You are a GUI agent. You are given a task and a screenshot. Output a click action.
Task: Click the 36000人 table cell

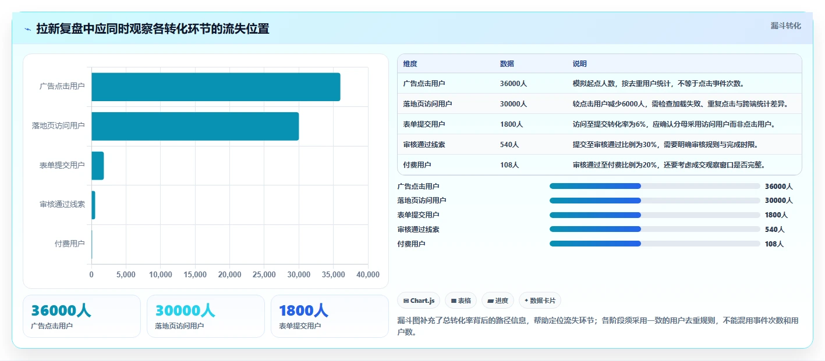[513, 83]
